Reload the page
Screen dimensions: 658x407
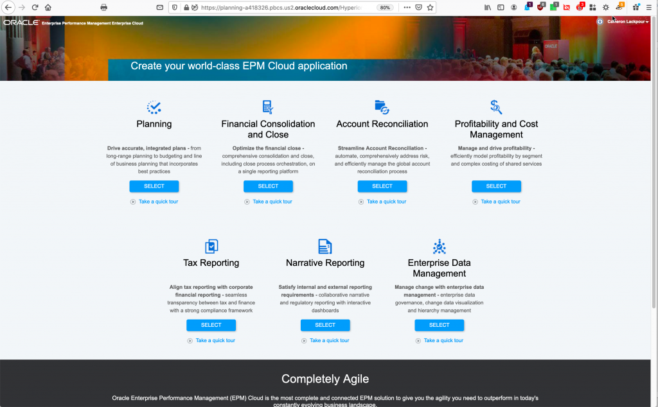coord(35,8)
